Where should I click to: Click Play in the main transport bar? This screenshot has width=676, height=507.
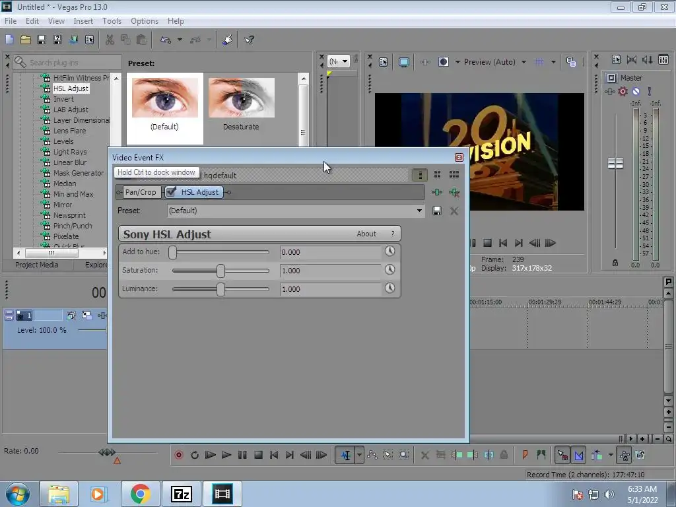pos(226,455)
